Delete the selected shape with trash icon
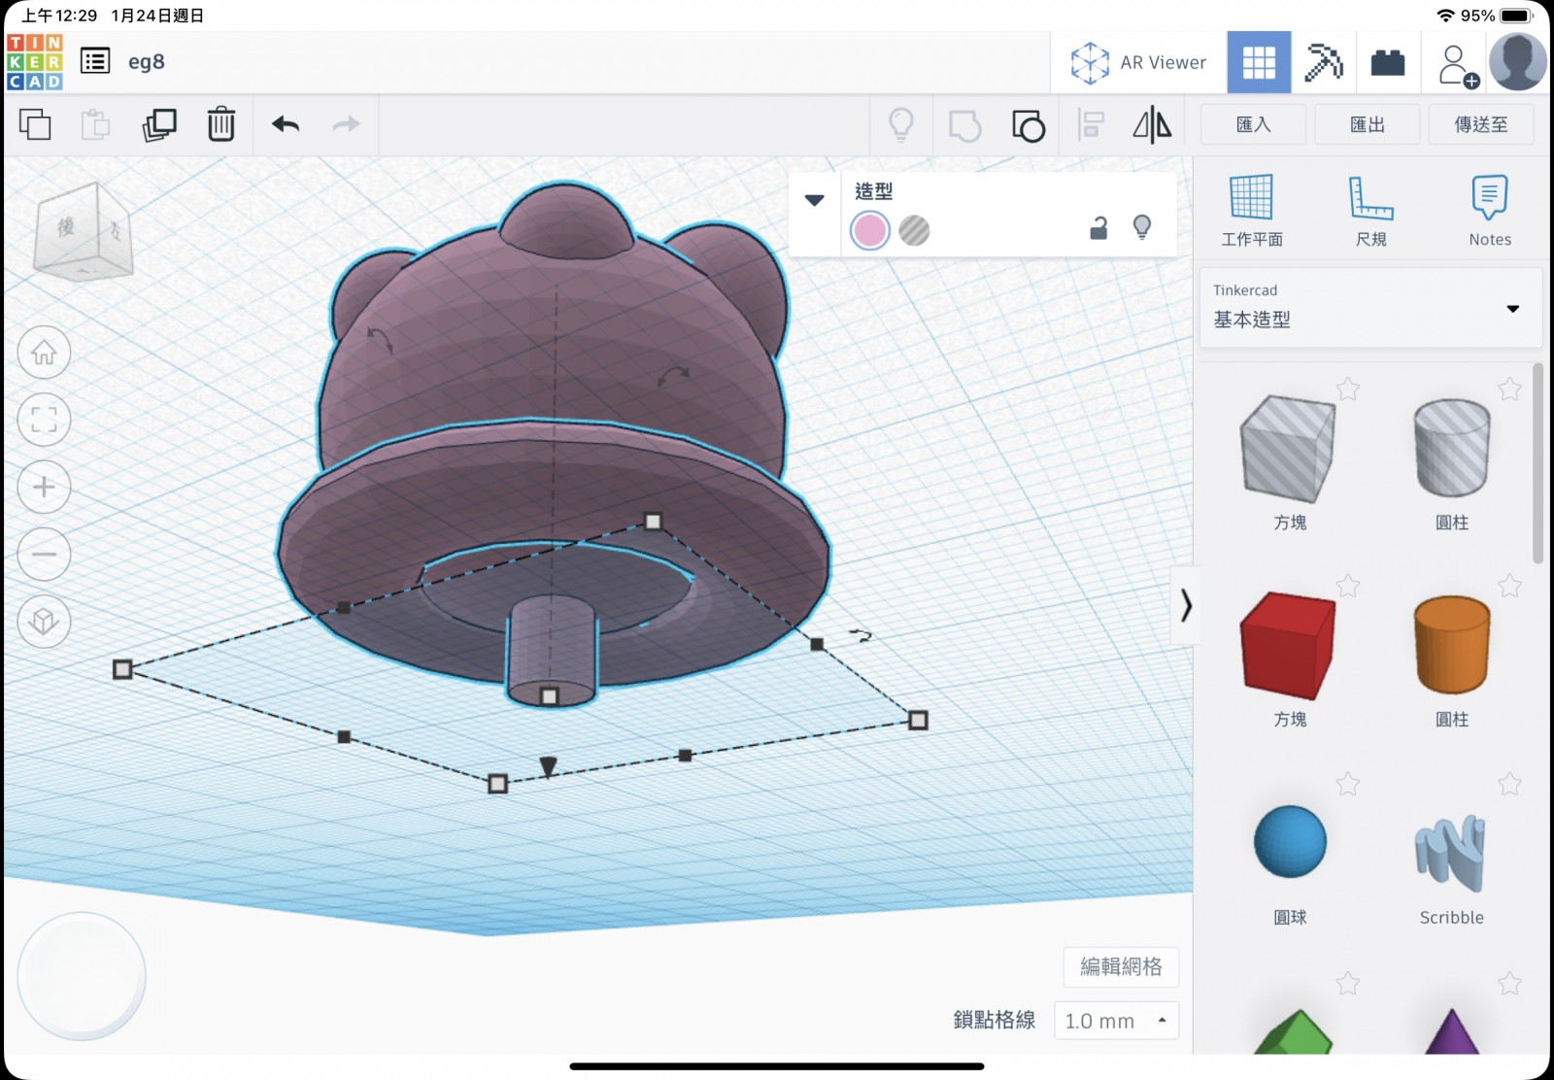1554x1080 pixels. (221, 124)
